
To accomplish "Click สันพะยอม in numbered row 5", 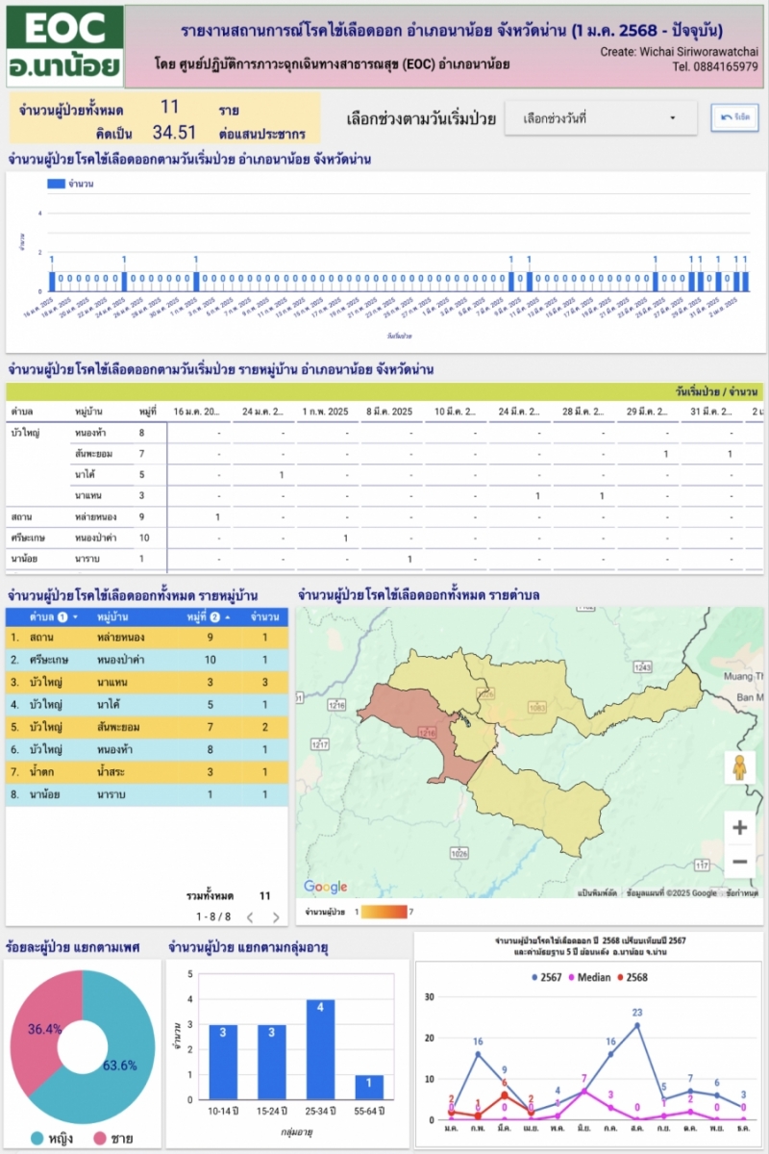I will coord(118,727).
